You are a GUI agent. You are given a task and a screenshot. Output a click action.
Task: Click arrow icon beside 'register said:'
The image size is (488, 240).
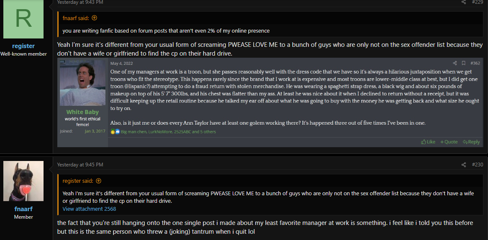click(x=99, y=181)
